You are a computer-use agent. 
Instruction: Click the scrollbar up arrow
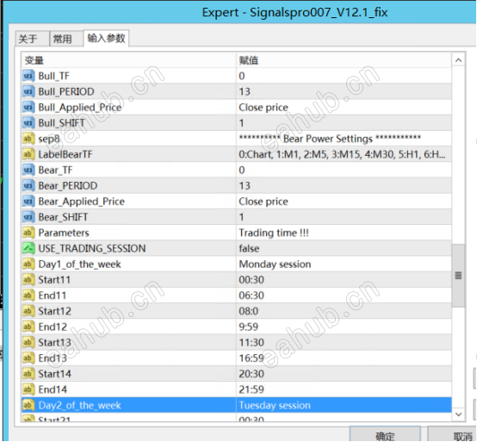tap(458, 60)
